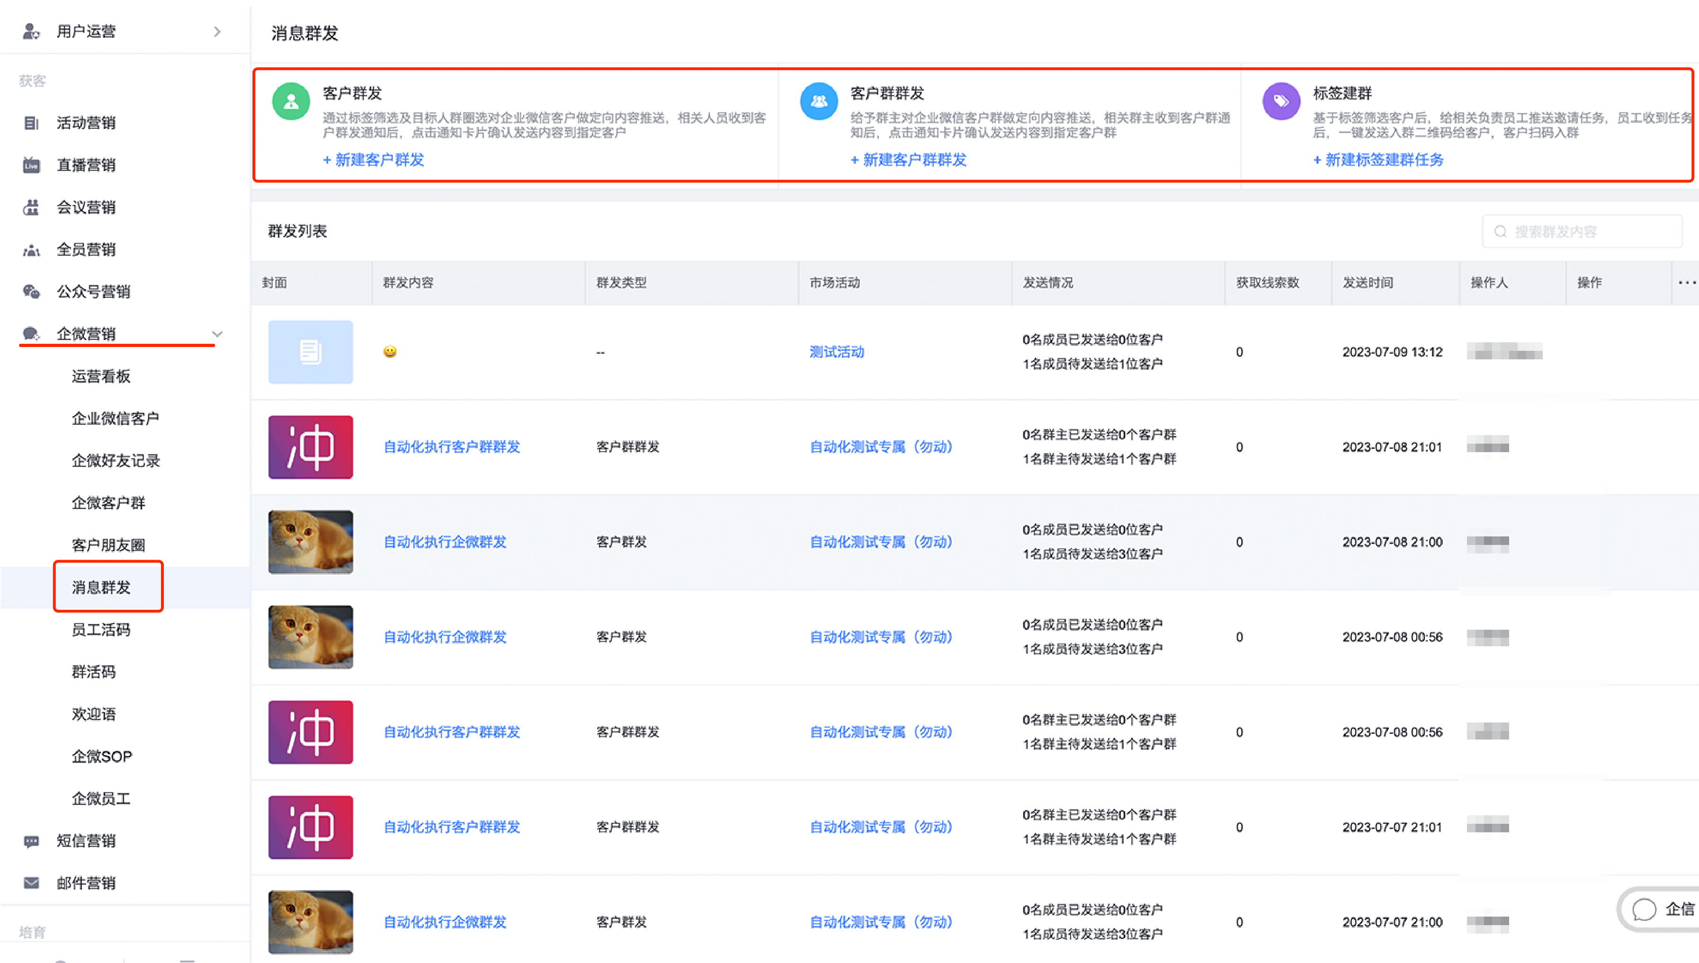Click the 发送时间 column header

coord(1368,283)
